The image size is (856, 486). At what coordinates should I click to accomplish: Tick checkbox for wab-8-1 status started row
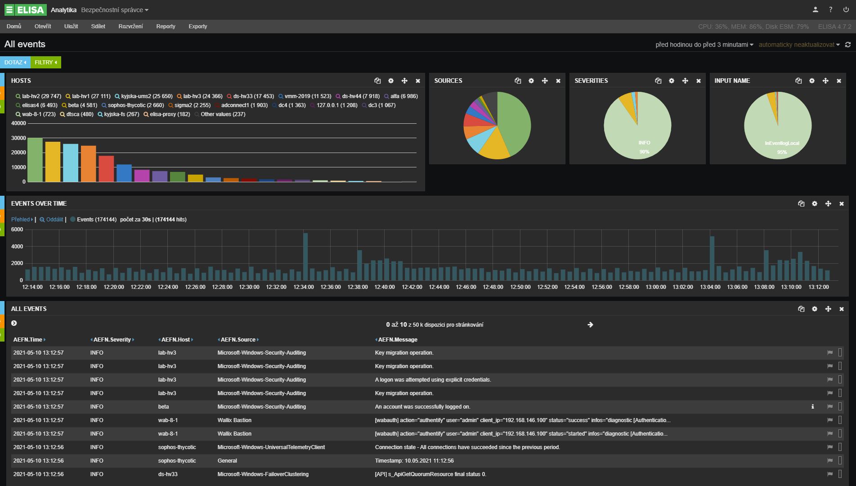click(x=840, y=433)
